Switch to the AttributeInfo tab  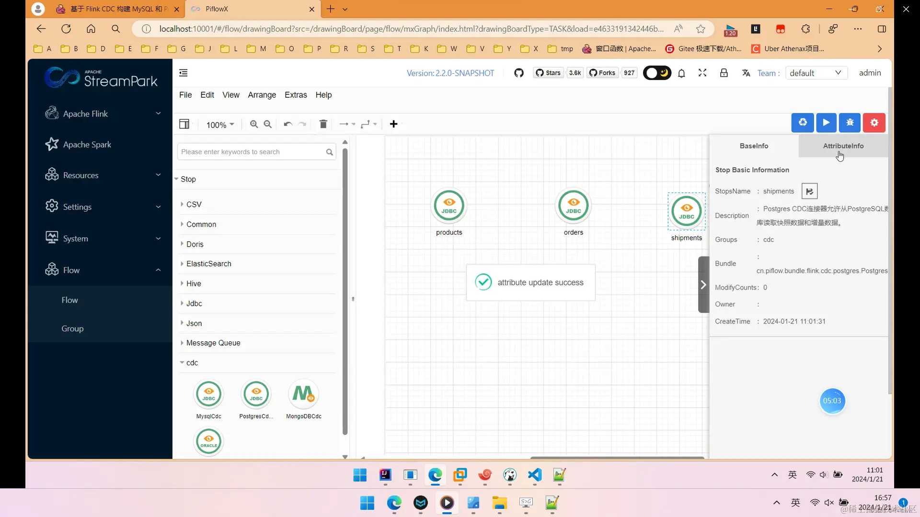point(843,146)
